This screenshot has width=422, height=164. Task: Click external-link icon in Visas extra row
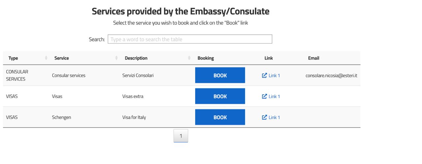click(264, 97)
